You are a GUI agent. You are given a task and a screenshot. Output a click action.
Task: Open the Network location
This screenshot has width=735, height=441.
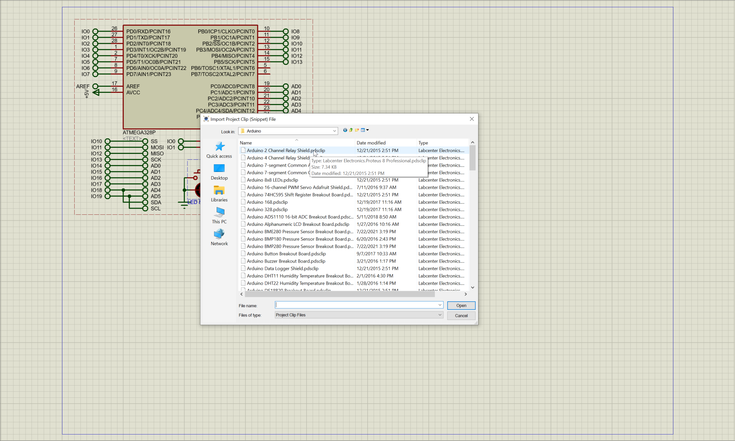(x=219, y=237)
